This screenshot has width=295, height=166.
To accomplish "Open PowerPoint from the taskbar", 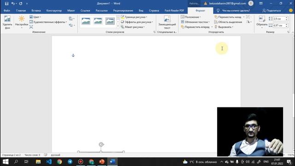I will pyautogui.click(x=102, y=162).
